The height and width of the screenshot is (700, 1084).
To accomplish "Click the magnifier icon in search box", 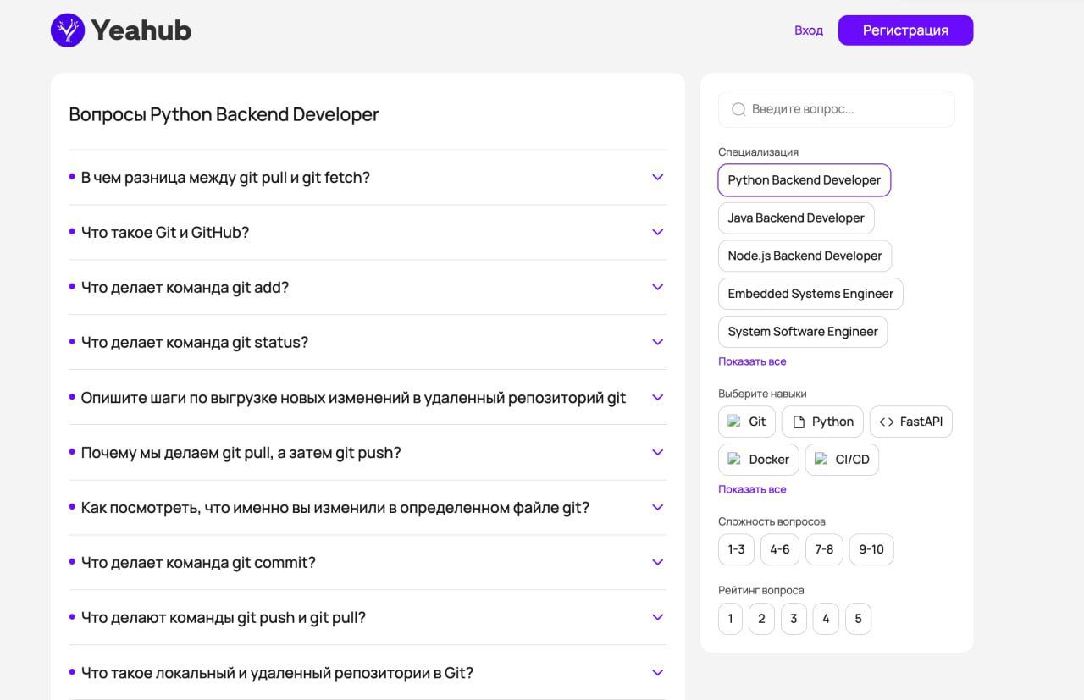I will coord(738,109).
